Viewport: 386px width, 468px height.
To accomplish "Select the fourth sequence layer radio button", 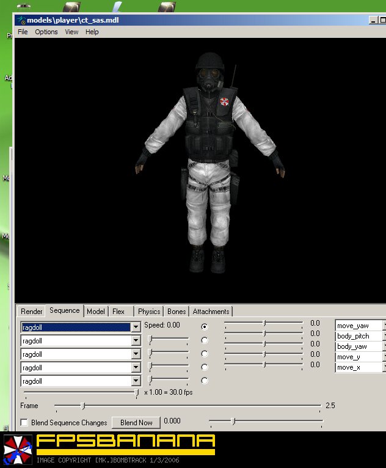I will click(205, 367).
